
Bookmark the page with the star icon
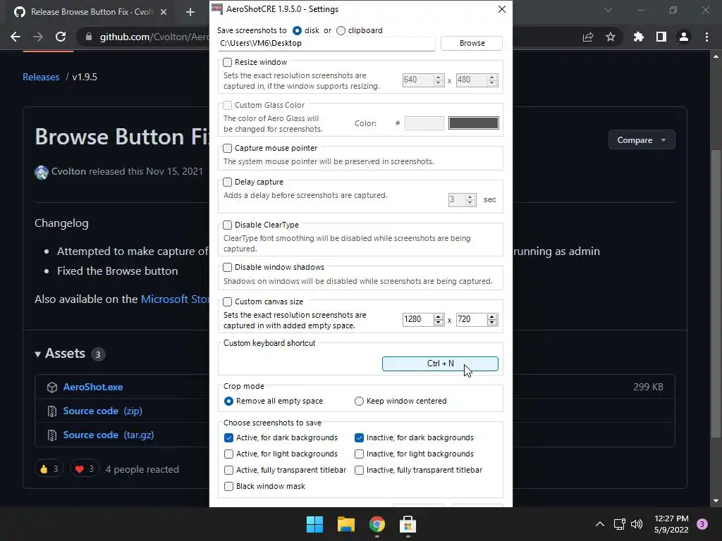coord(611,37)
